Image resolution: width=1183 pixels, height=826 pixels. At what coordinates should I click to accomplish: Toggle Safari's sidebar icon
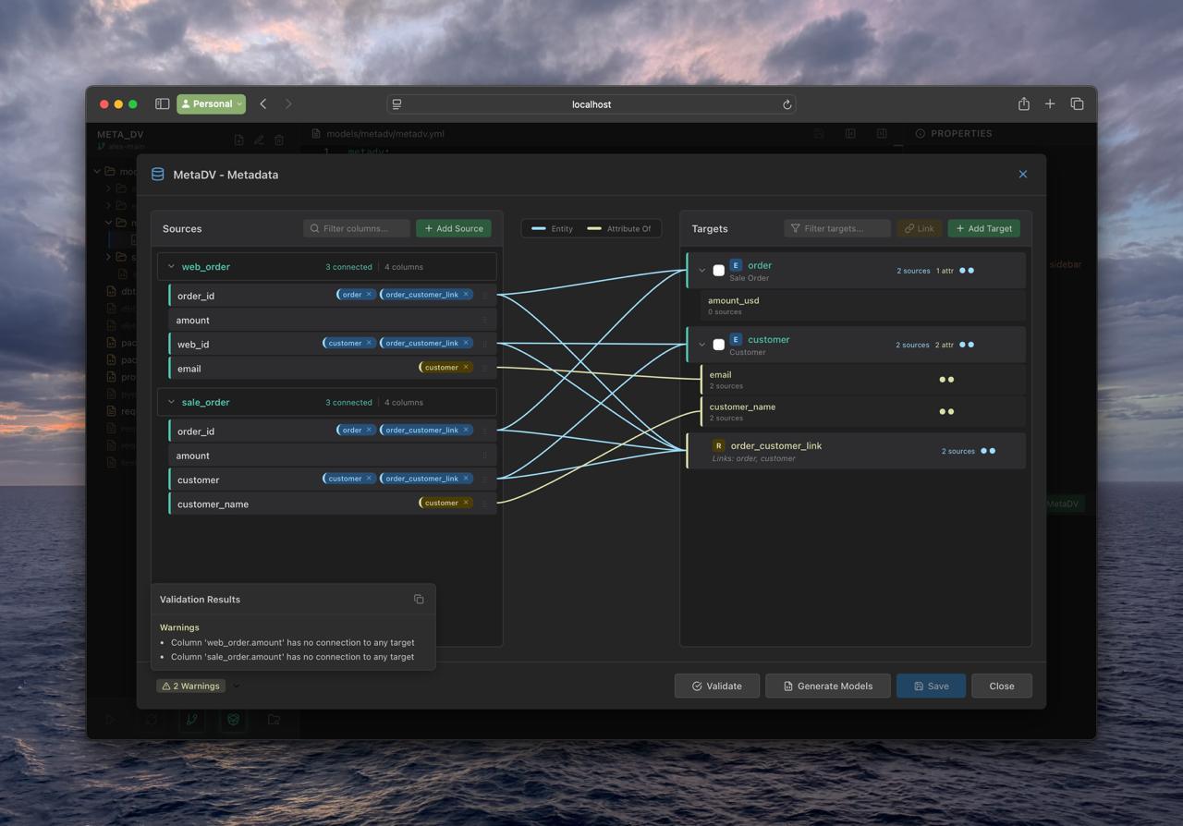point(162,104)
